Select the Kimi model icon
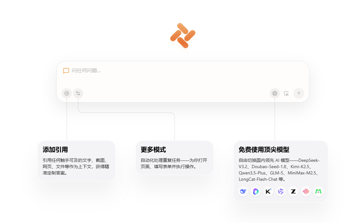Image resolution: width=357 pixels, height=223 pixels. [268, 191]
